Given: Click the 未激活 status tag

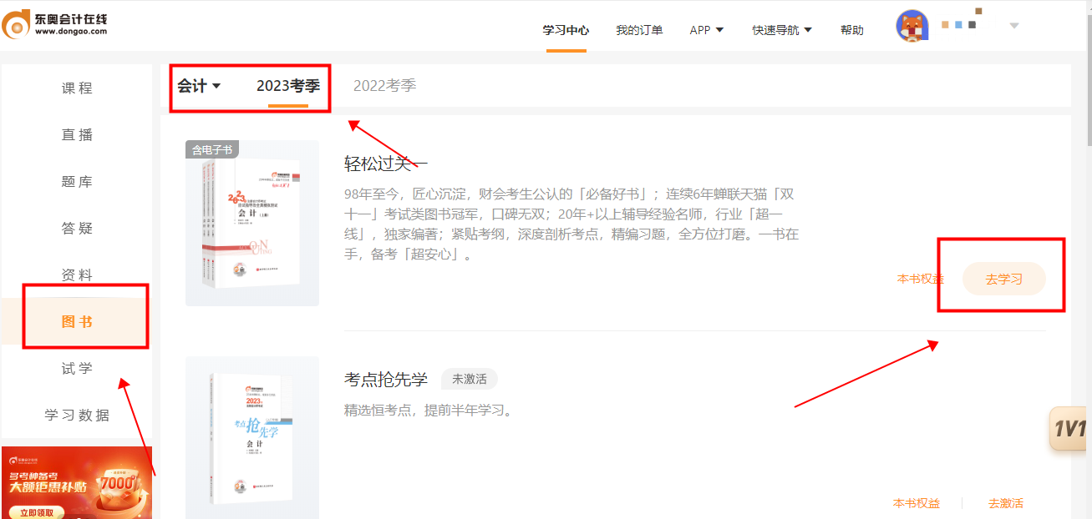Looking at the screenshot, I should [x=469, y=379].
